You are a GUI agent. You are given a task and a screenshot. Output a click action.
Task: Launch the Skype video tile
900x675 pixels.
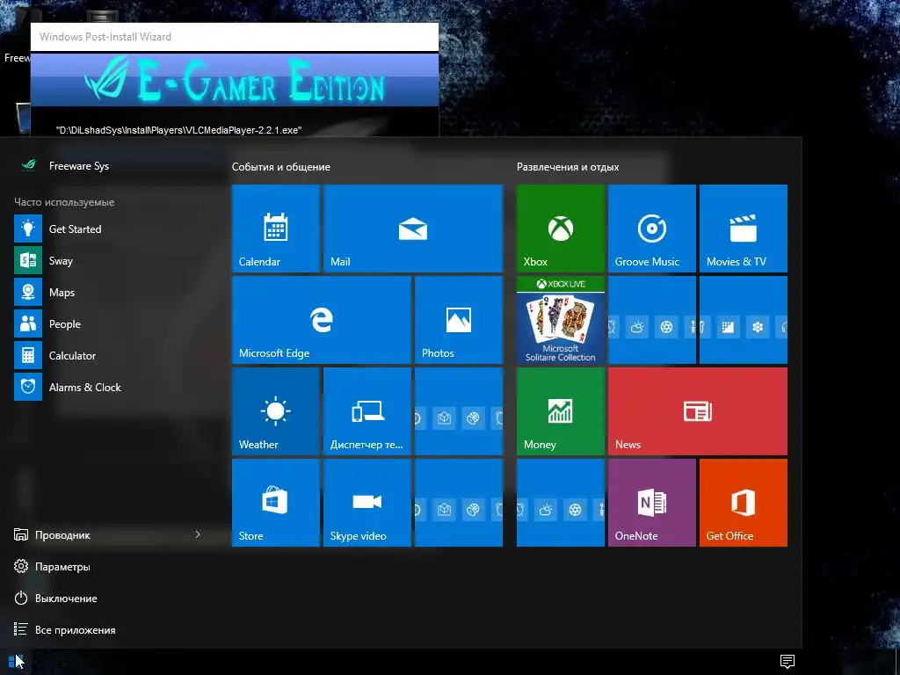tap(367, 503)
